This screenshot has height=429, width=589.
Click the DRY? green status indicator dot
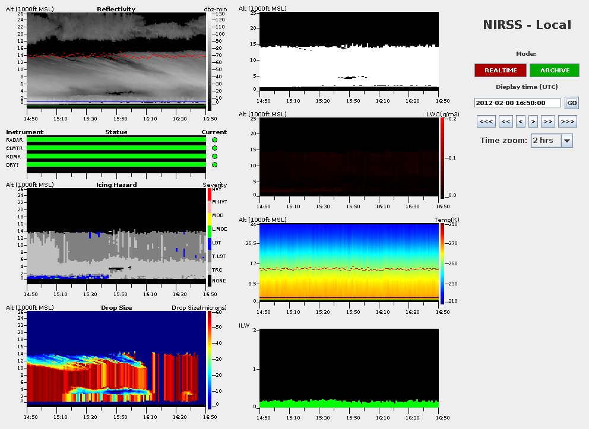[x=214, y=165]
